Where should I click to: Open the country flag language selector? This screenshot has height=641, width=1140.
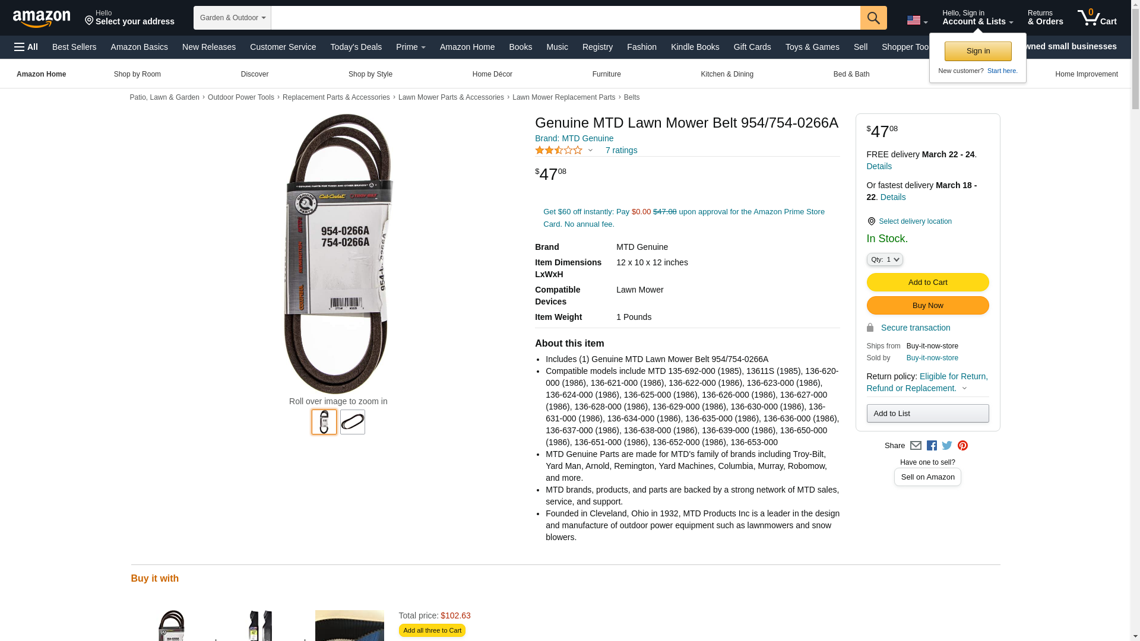pos(917,20)
